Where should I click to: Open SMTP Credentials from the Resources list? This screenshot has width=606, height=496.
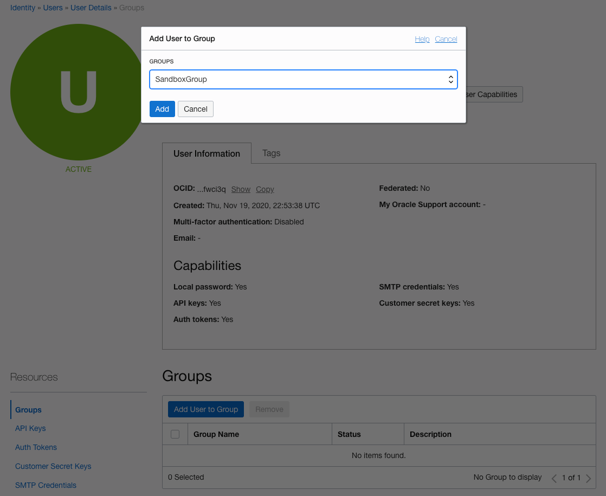tap(46, 485)
